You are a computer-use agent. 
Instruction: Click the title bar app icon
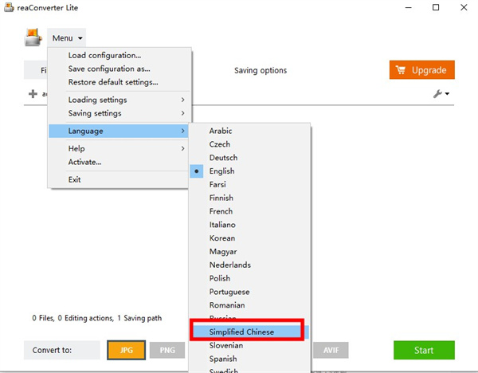click(9, 7)
